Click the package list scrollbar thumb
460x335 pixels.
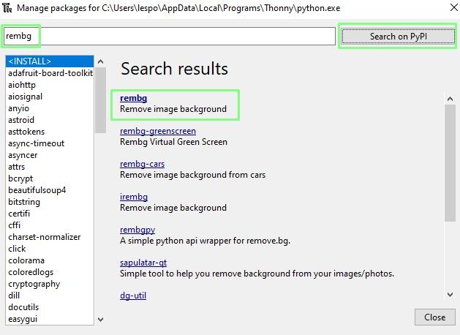pyautogui.click(x=101, y=100)
